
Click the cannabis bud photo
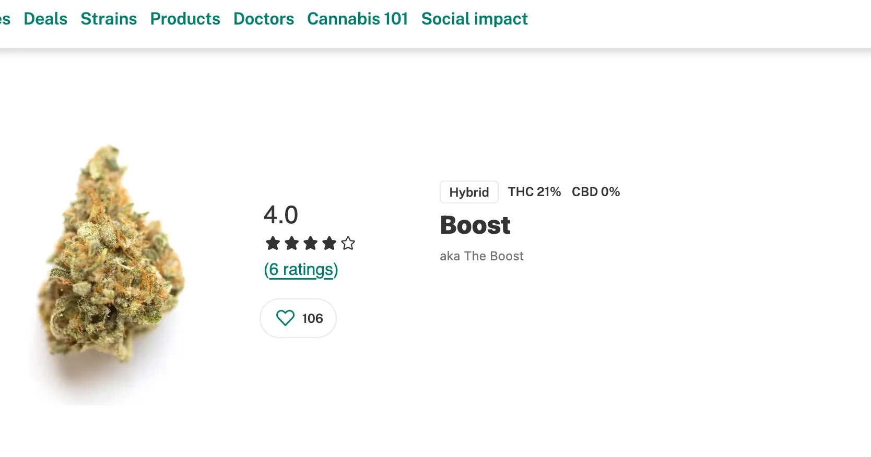(x=111, y=261)
